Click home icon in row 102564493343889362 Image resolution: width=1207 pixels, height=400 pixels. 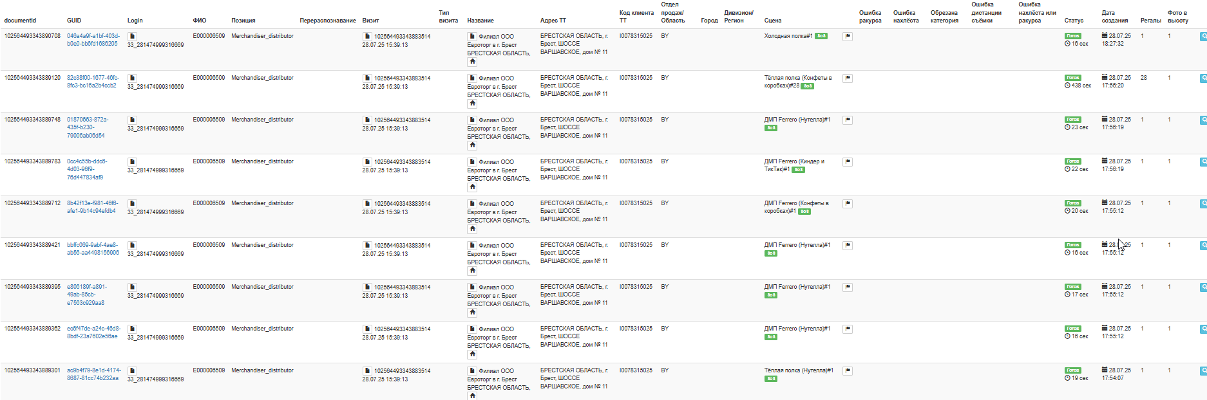pos(472,354)
